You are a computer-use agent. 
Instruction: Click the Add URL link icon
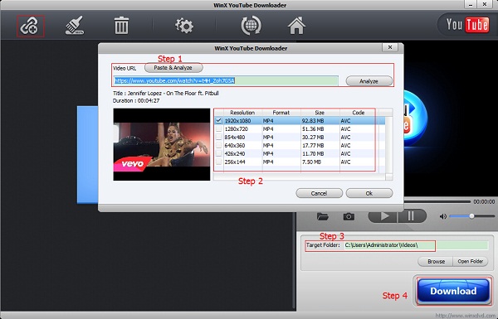[30, 26]
